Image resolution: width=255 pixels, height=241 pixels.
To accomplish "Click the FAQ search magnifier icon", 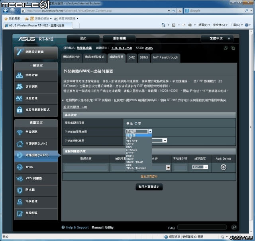I will click(x=234, y=227).
